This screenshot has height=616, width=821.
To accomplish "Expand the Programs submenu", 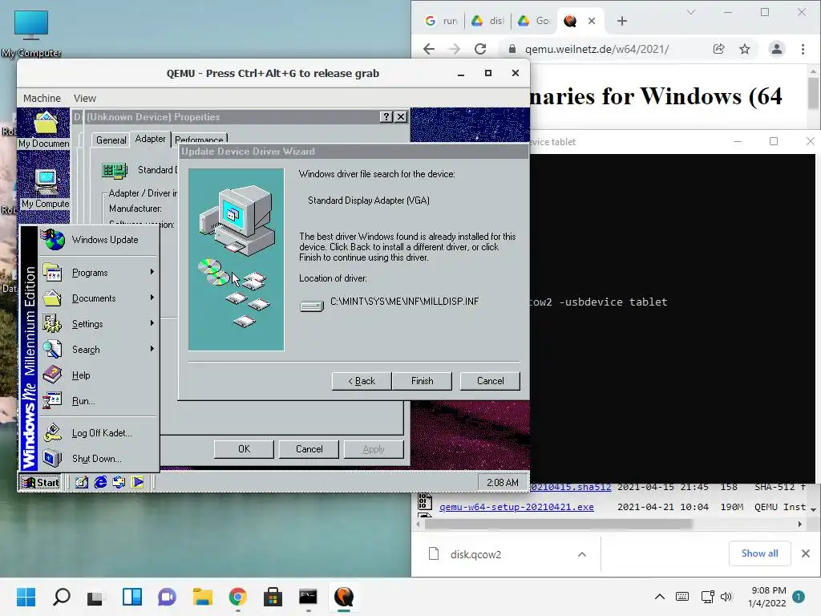I will 99,273.
